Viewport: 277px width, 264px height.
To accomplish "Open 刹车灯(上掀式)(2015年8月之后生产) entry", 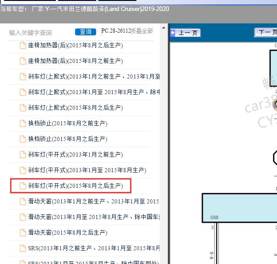I will tap(76, 108).
